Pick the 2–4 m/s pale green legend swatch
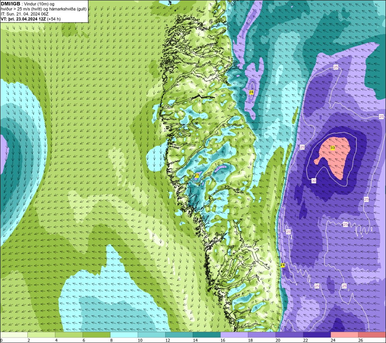 click(41, 334)
